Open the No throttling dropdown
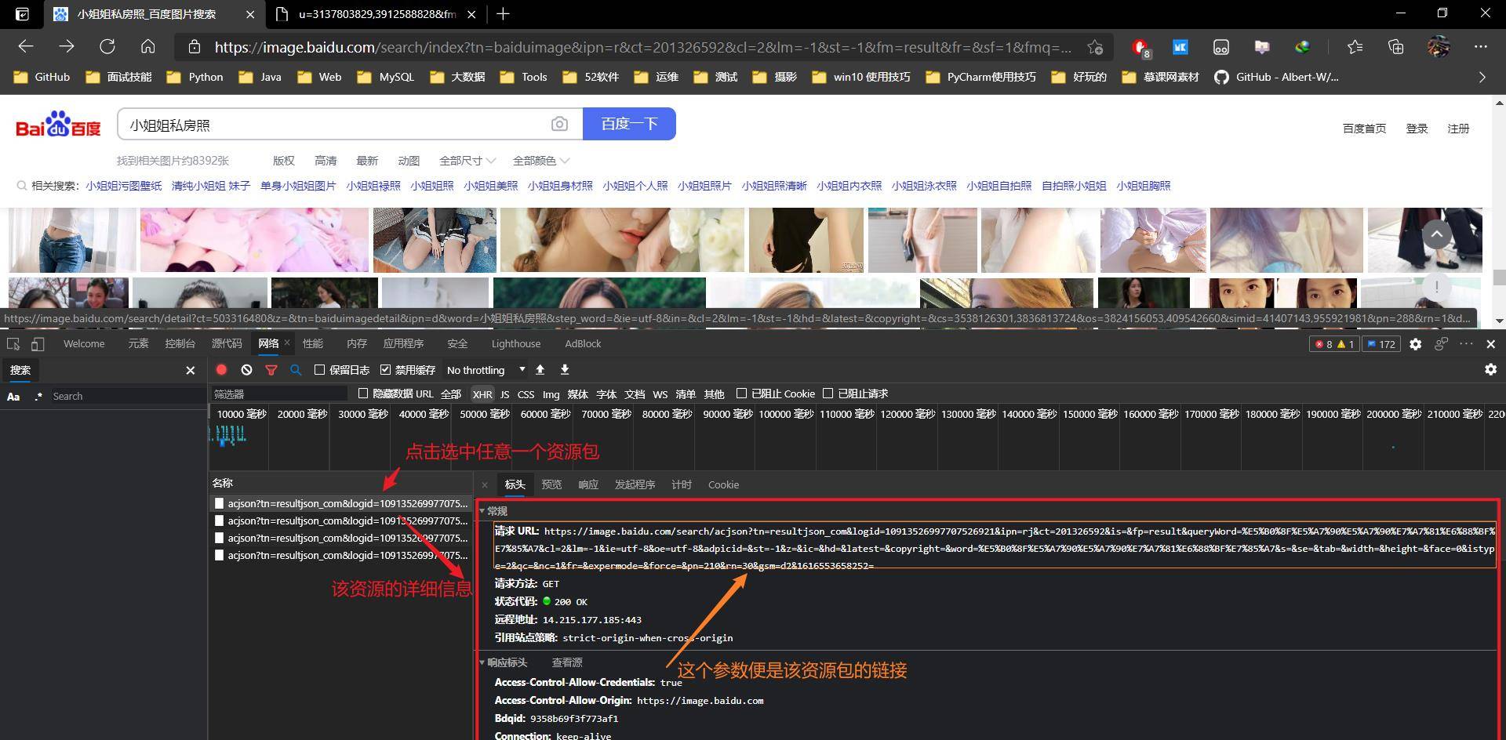The height and width of the screenshot is (740, 1506). [486, 370]
